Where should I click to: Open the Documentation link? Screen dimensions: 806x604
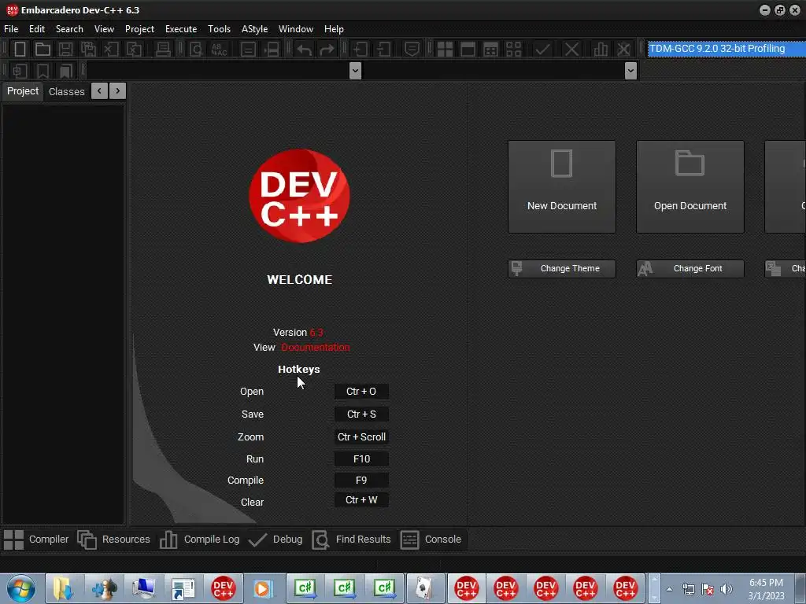[316, 348]
